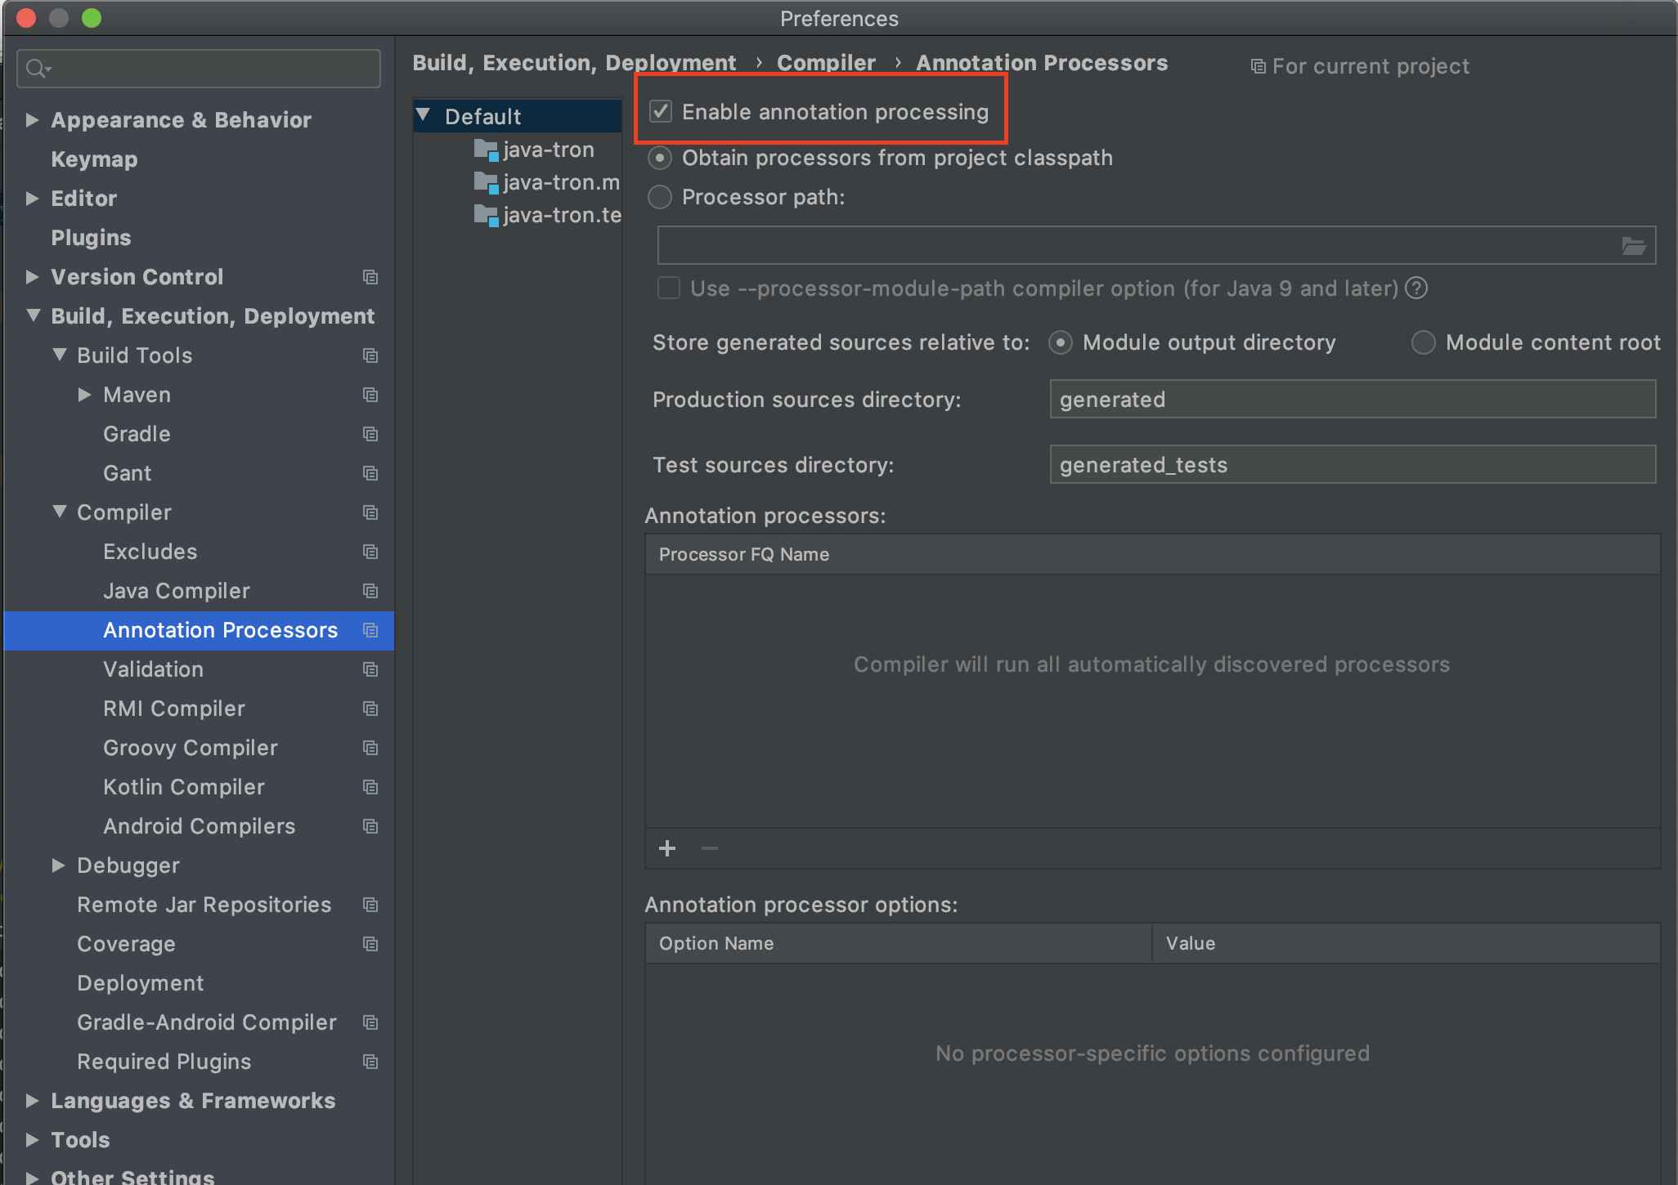Click Compiler in the breadcrumb path
The image size is (1678, 1185).
point(826,63)
